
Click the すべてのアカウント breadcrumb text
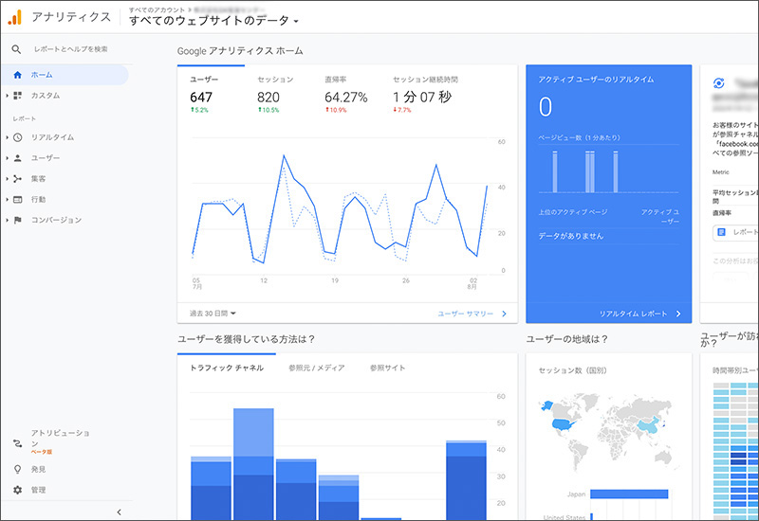coord(157,9)
